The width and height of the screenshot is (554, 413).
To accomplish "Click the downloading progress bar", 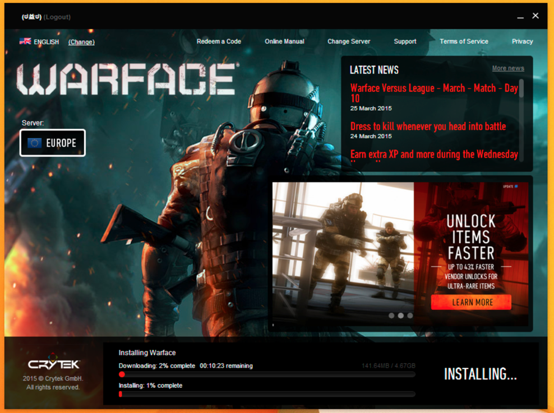I will pos(267,374).
